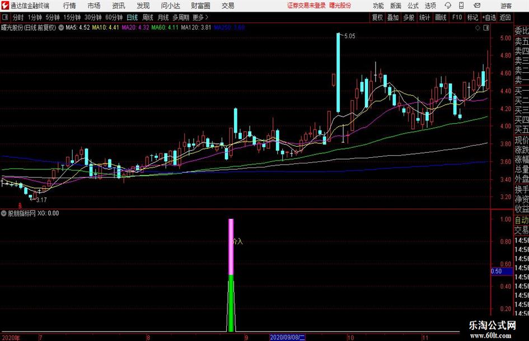Open the 问小达 menu
This screenshot has height=341, width=529.
click(170, 6)
